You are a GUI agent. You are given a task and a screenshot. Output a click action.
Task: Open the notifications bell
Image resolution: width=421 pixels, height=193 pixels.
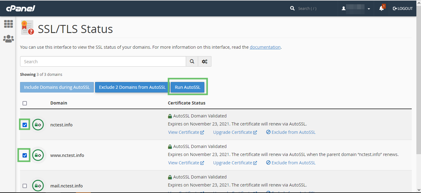tap(381, 8)
